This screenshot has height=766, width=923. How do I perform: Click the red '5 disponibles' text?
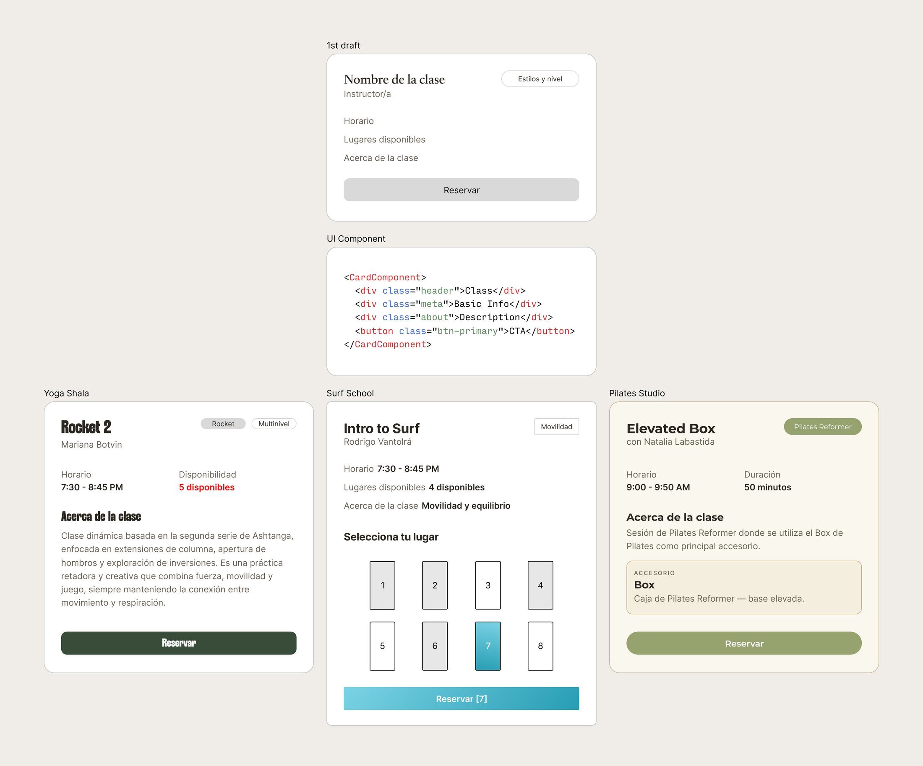206,487
